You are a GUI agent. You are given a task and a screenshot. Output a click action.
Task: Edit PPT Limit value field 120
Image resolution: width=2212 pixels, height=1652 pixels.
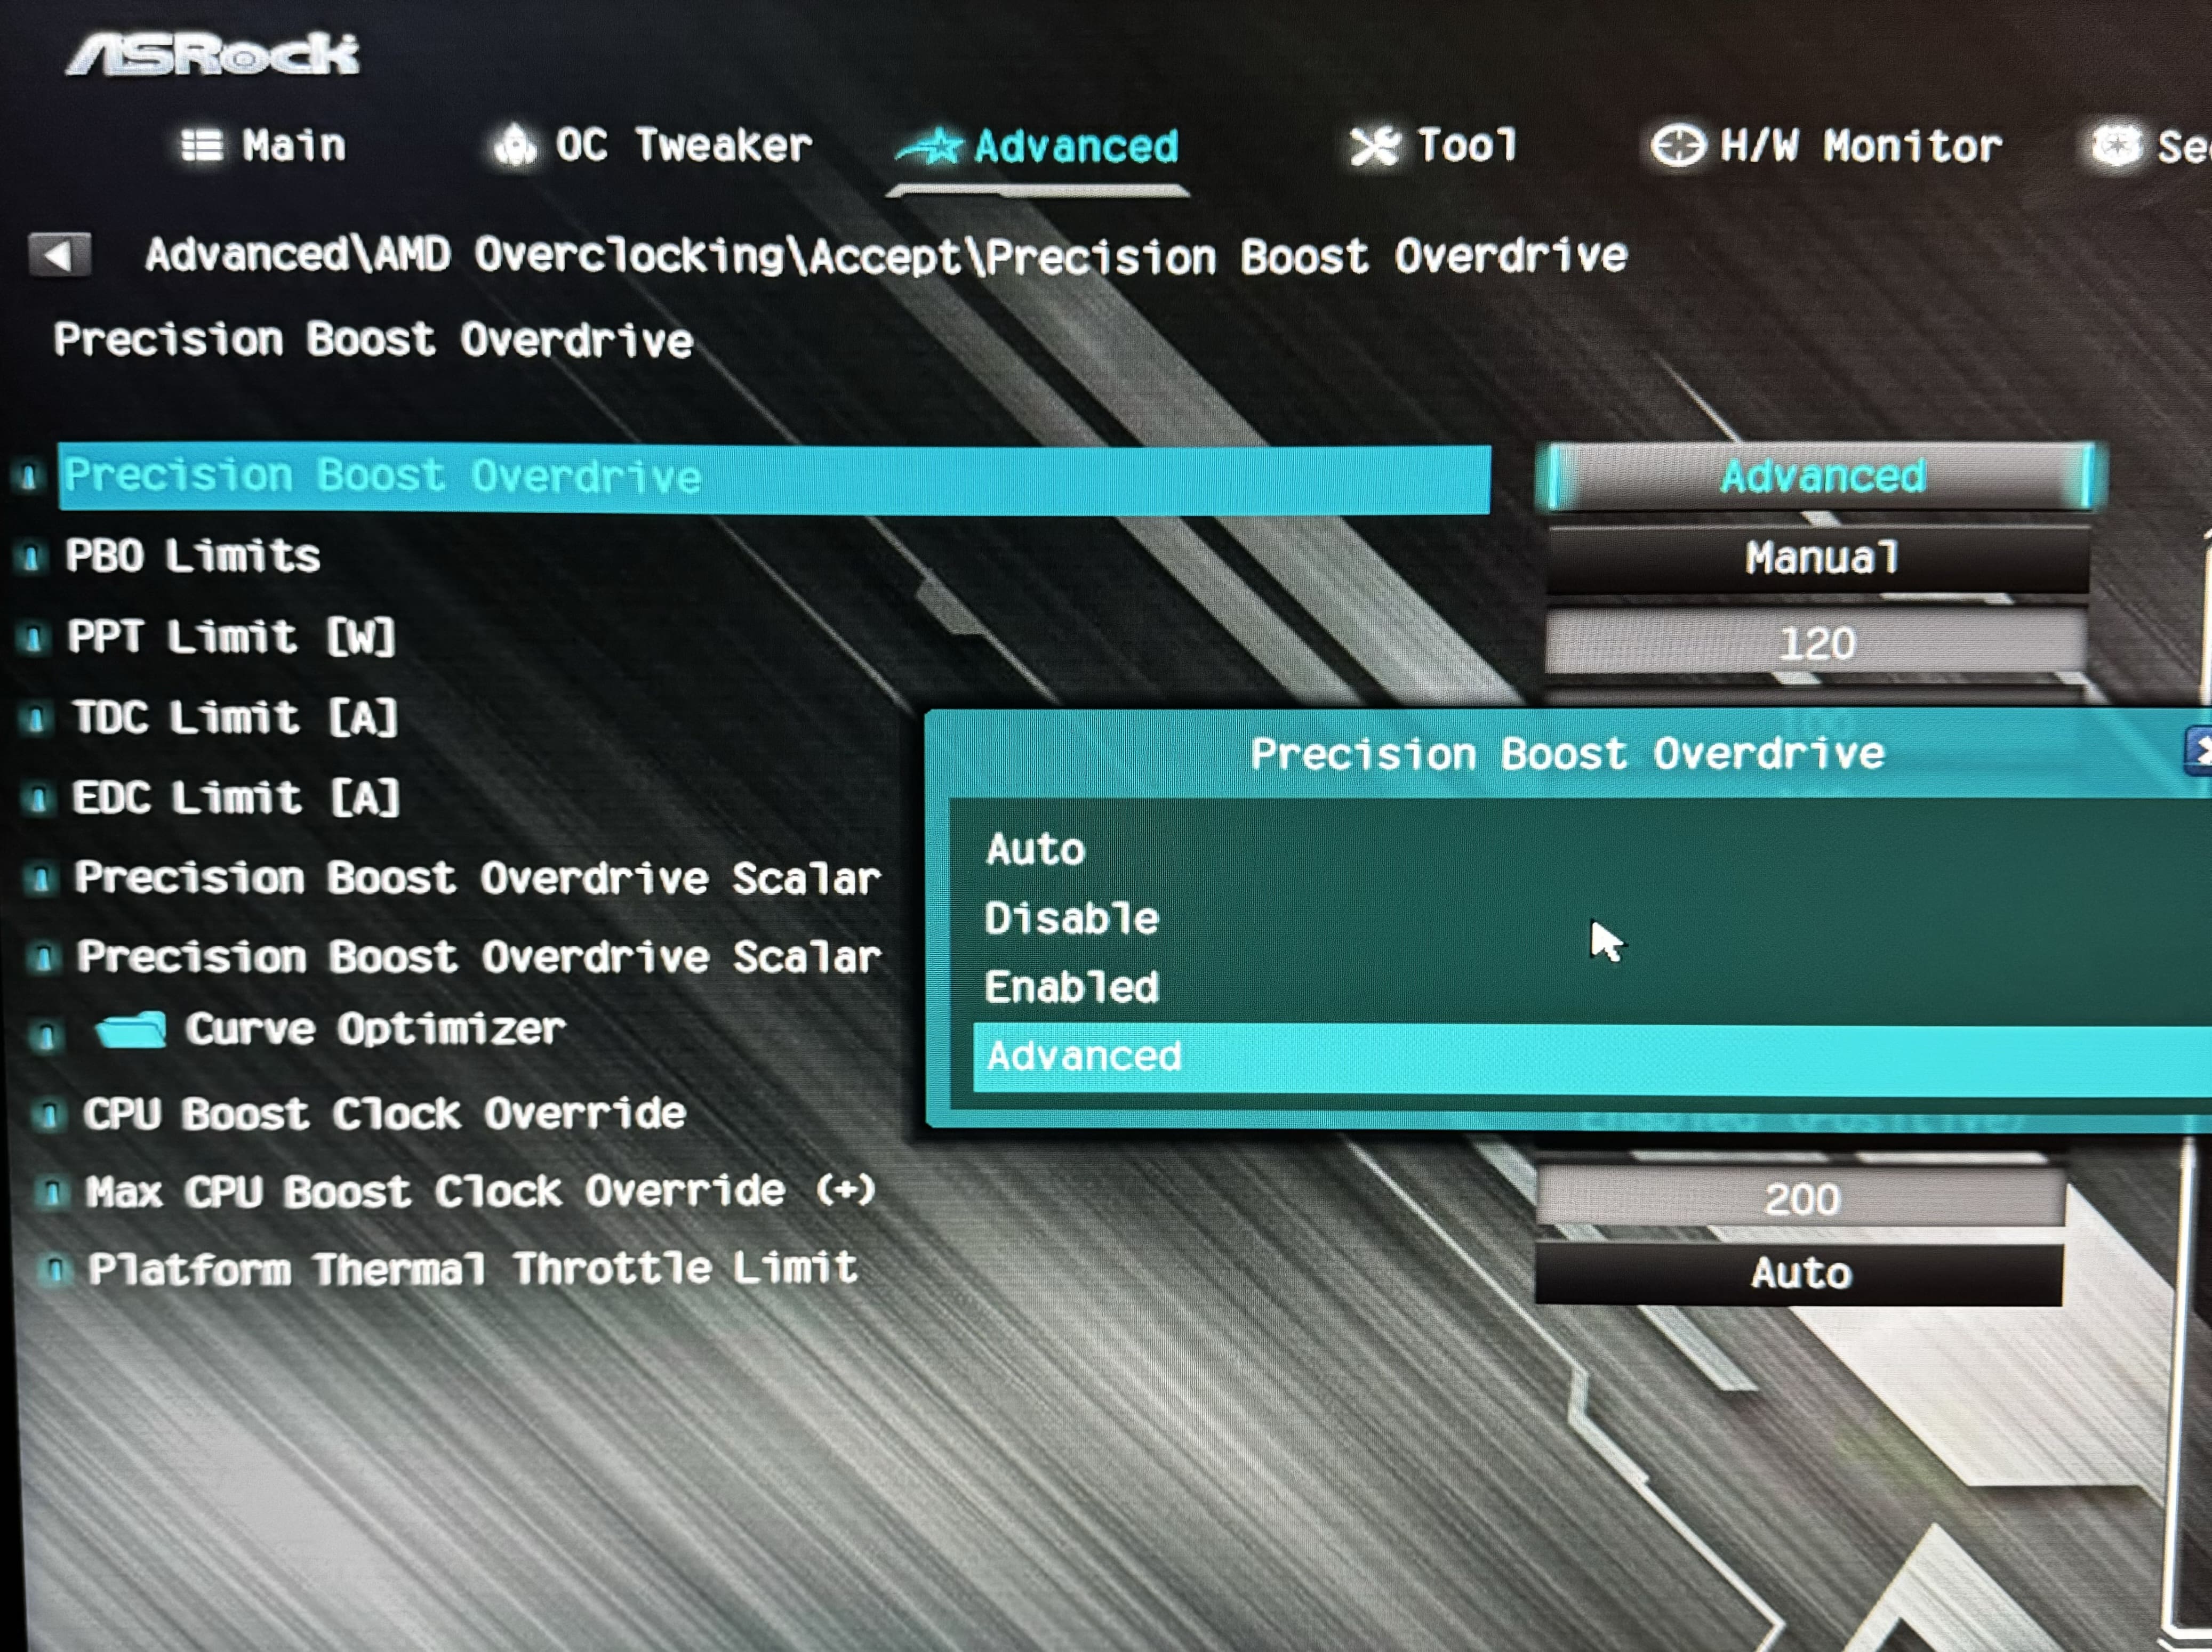tap(1817, 642)
